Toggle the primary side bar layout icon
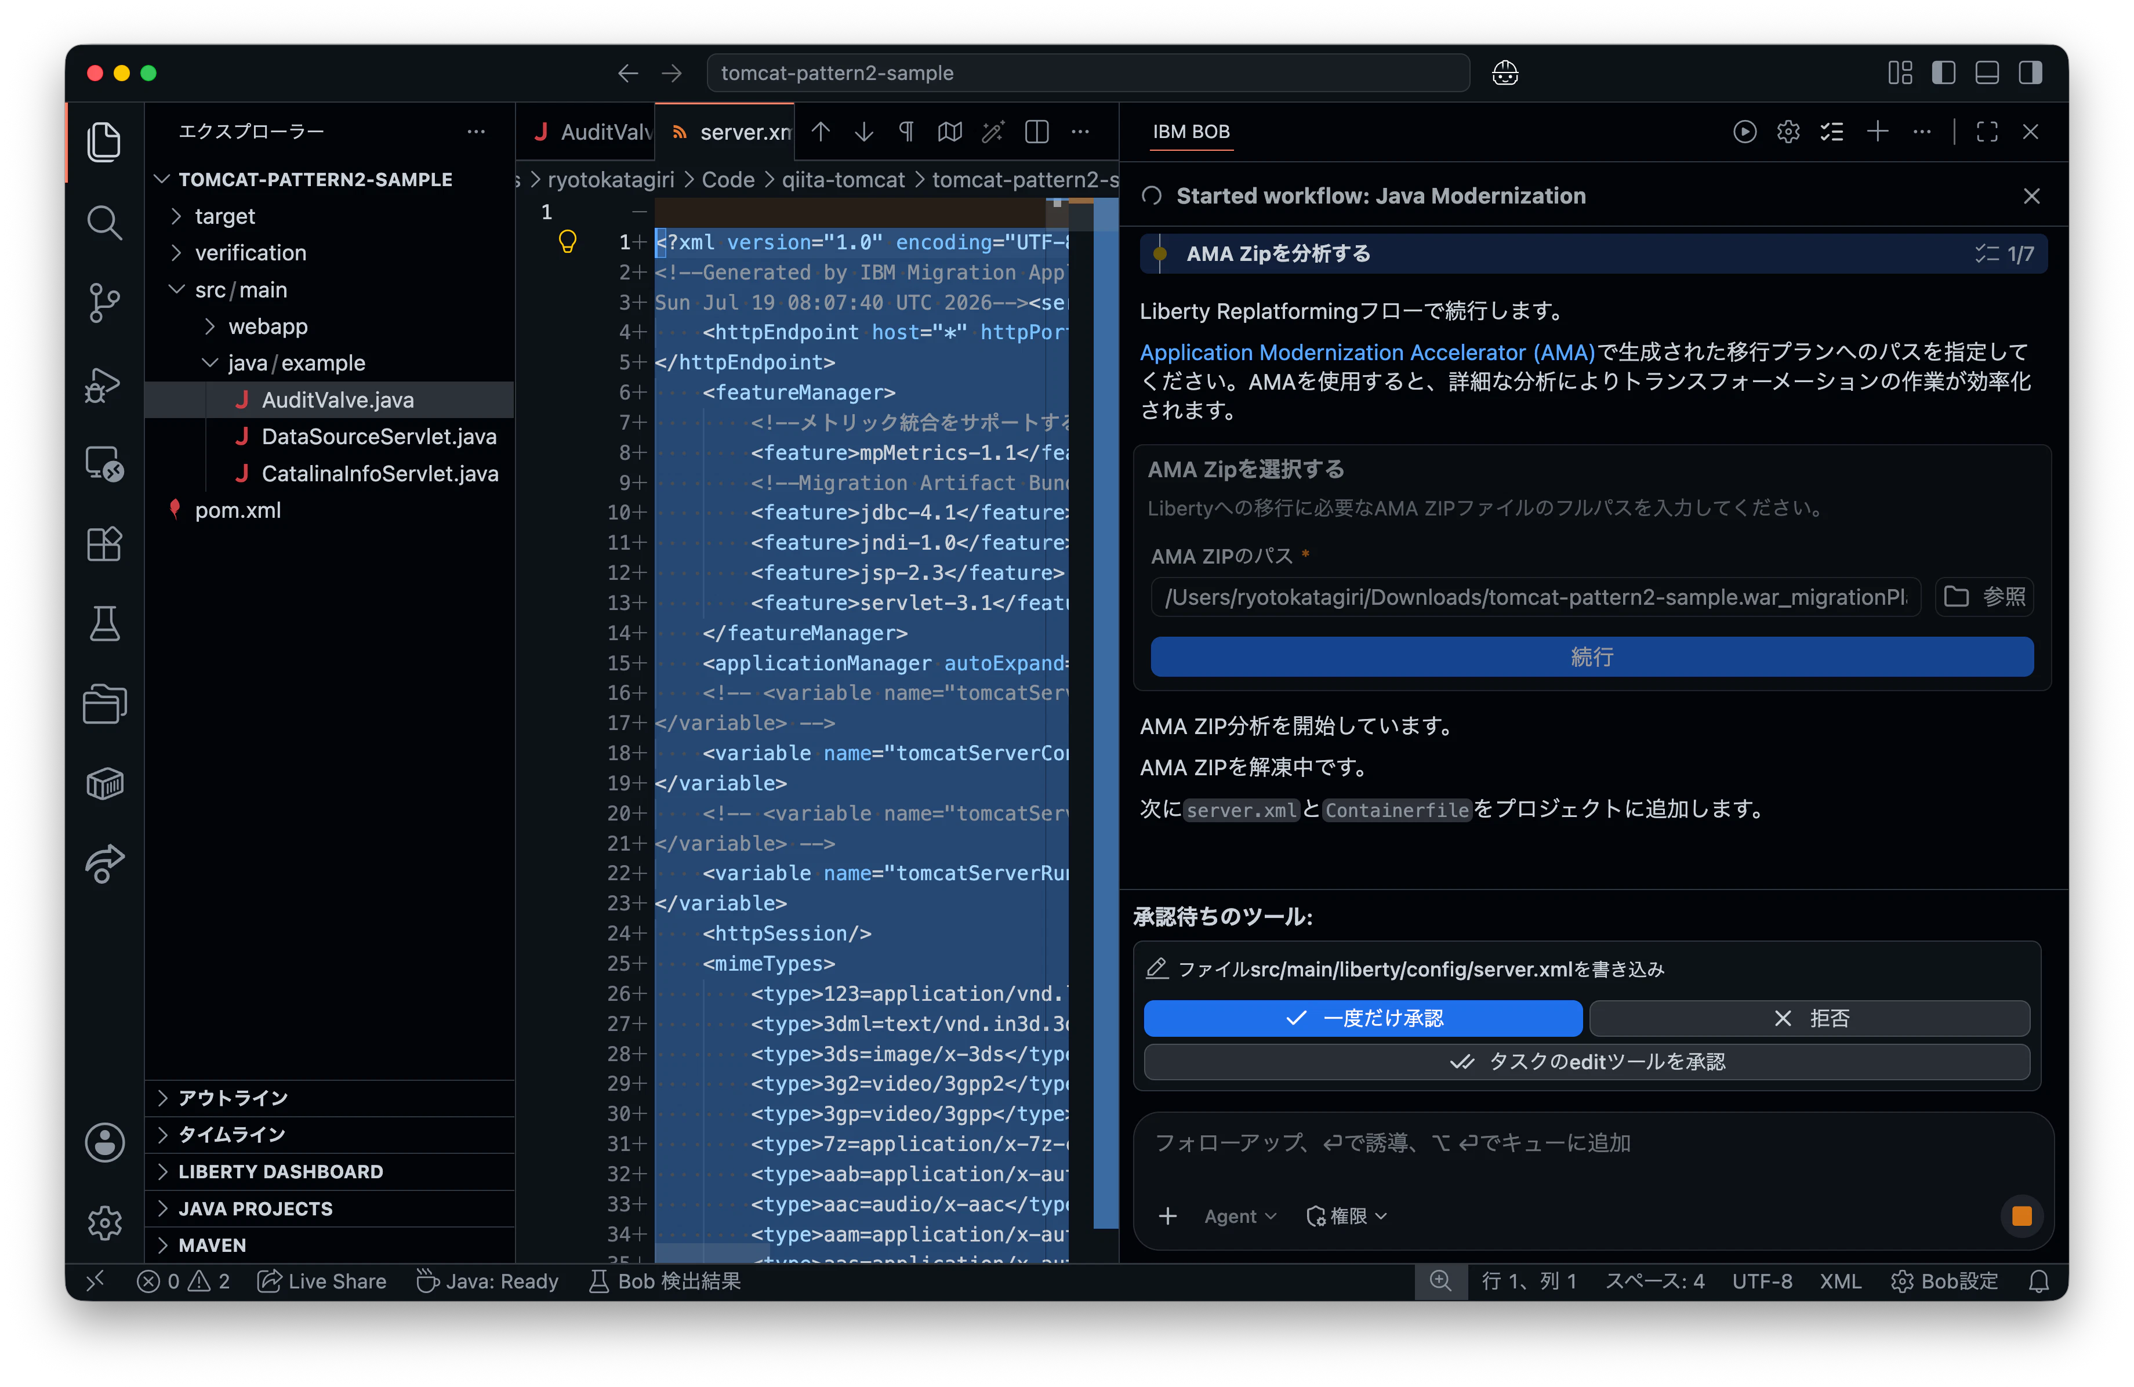The image size is (2134, 1387). click(x=1943, y=72)
